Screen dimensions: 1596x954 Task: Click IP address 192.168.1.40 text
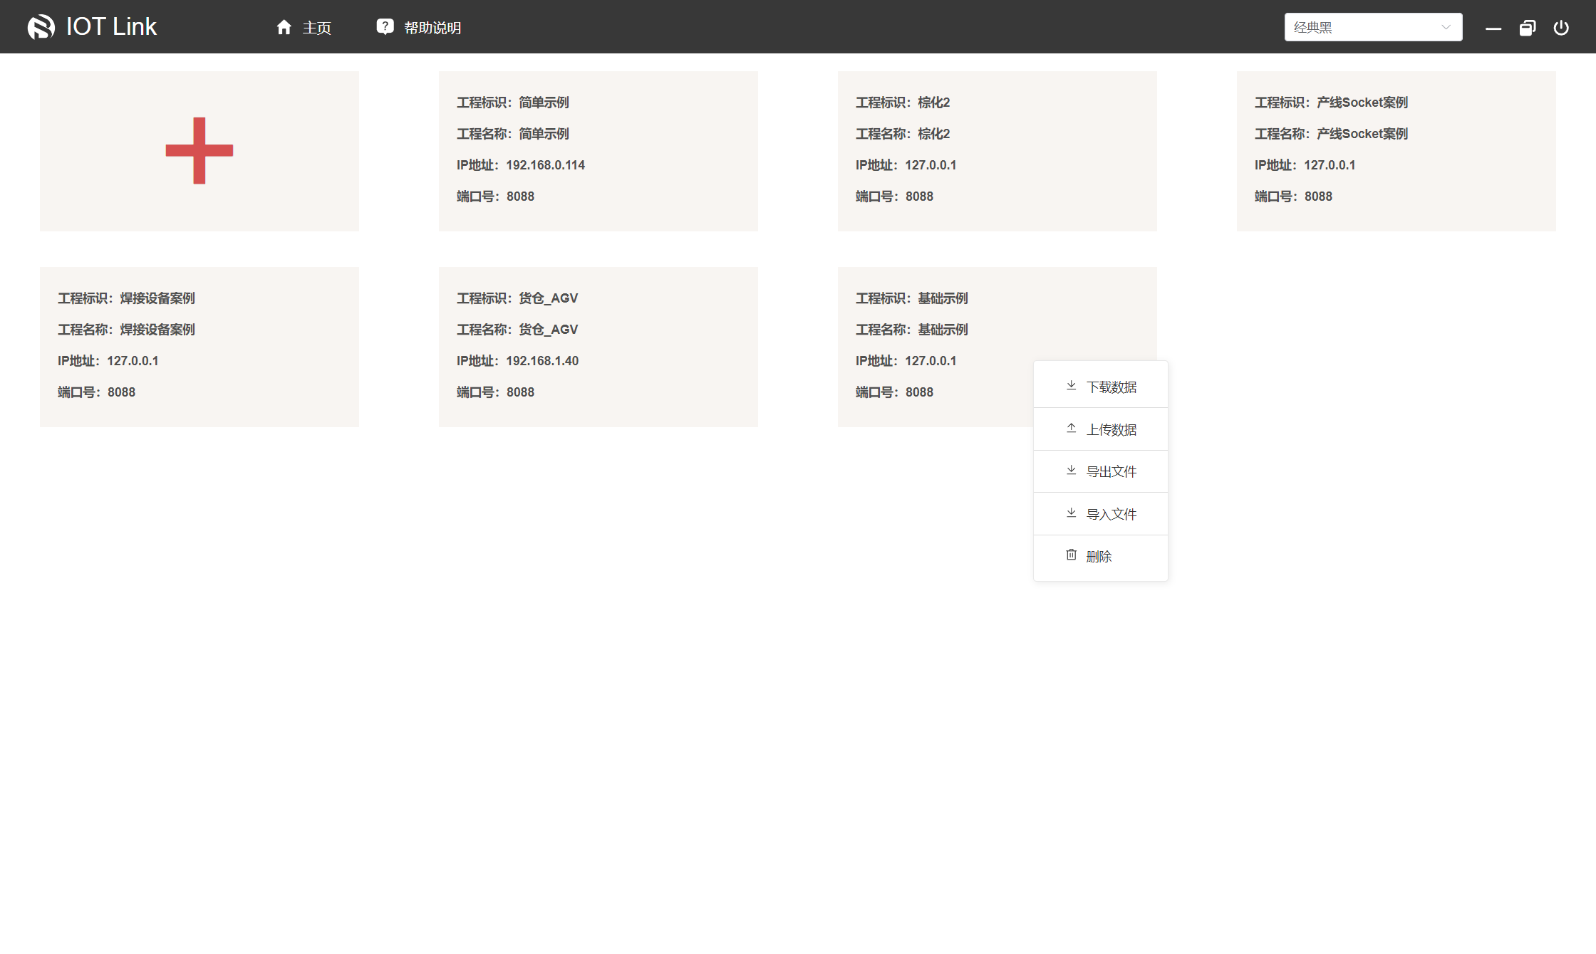542,361
